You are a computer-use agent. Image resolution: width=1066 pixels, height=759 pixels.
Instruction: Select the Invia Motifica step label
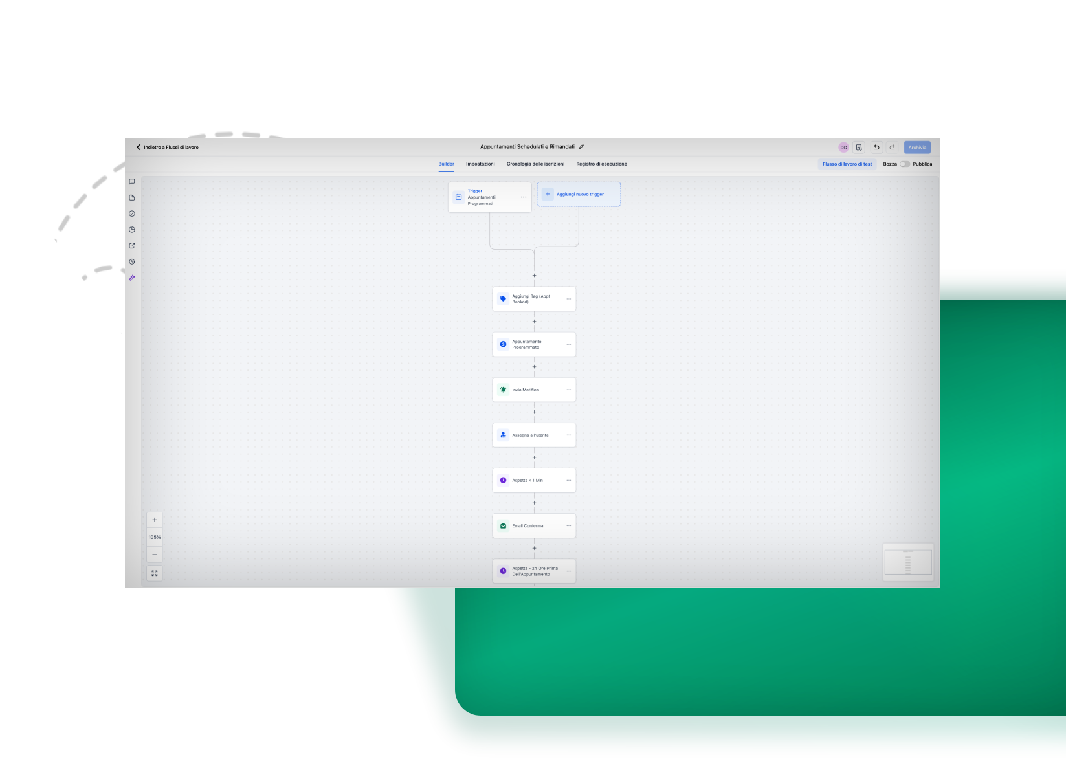tap(525, 390)
